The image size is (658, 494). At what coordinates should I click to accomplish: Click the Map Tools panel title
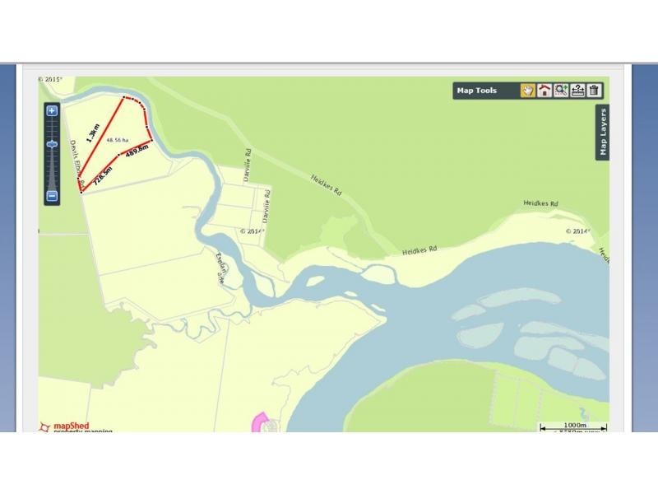[476, 91]
